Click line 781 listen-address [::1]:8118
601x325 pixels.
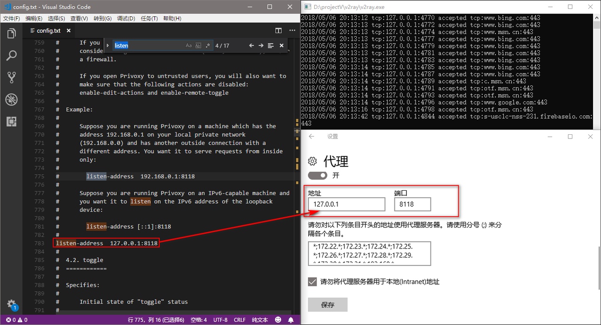[x=129, y=226]
